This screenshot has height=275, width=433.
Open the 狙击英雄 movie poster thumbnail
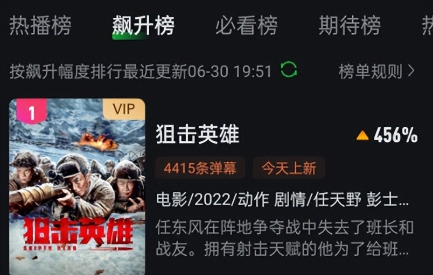pos(77,186)
